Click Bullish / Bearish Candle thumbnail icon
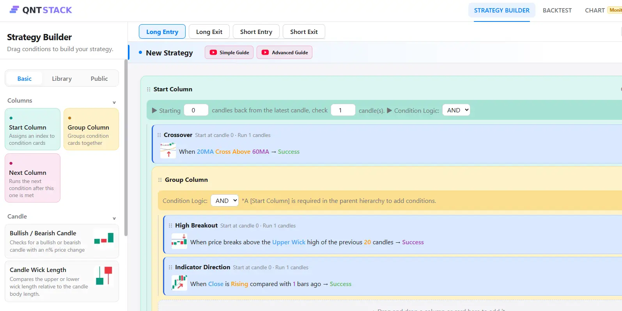This screenshot has width=622, height=311. click(x=104, y=238)
